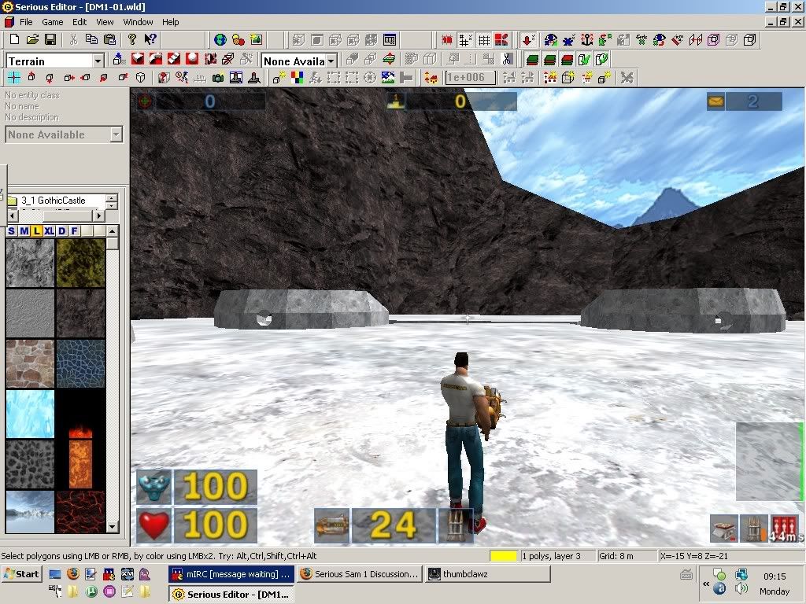Select the 3_1 GothicCastle folder
Image resolution: width=806 pixels, height=604 pixels.
[x=53, y=201]
